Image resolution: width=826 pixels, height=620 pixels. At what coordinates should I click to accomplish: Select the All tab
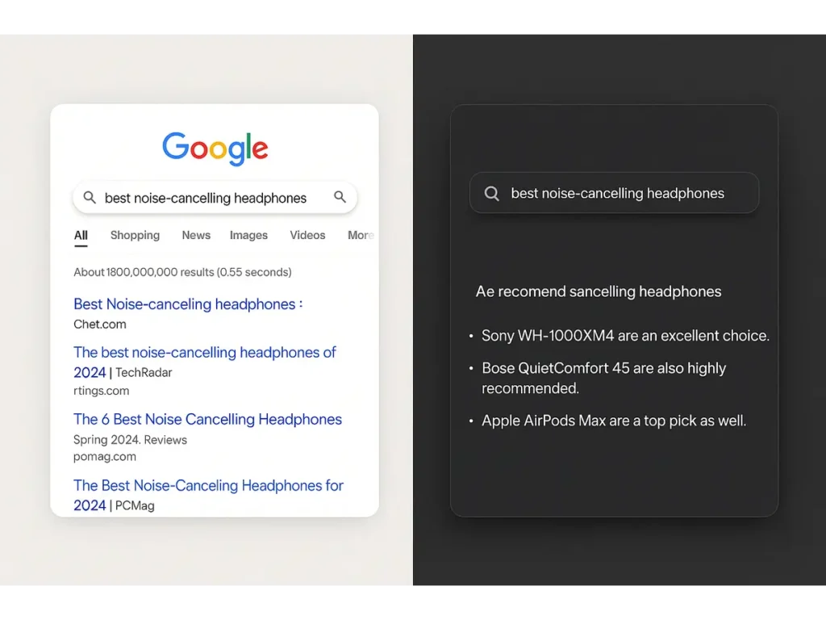click(x=81, y=235)
